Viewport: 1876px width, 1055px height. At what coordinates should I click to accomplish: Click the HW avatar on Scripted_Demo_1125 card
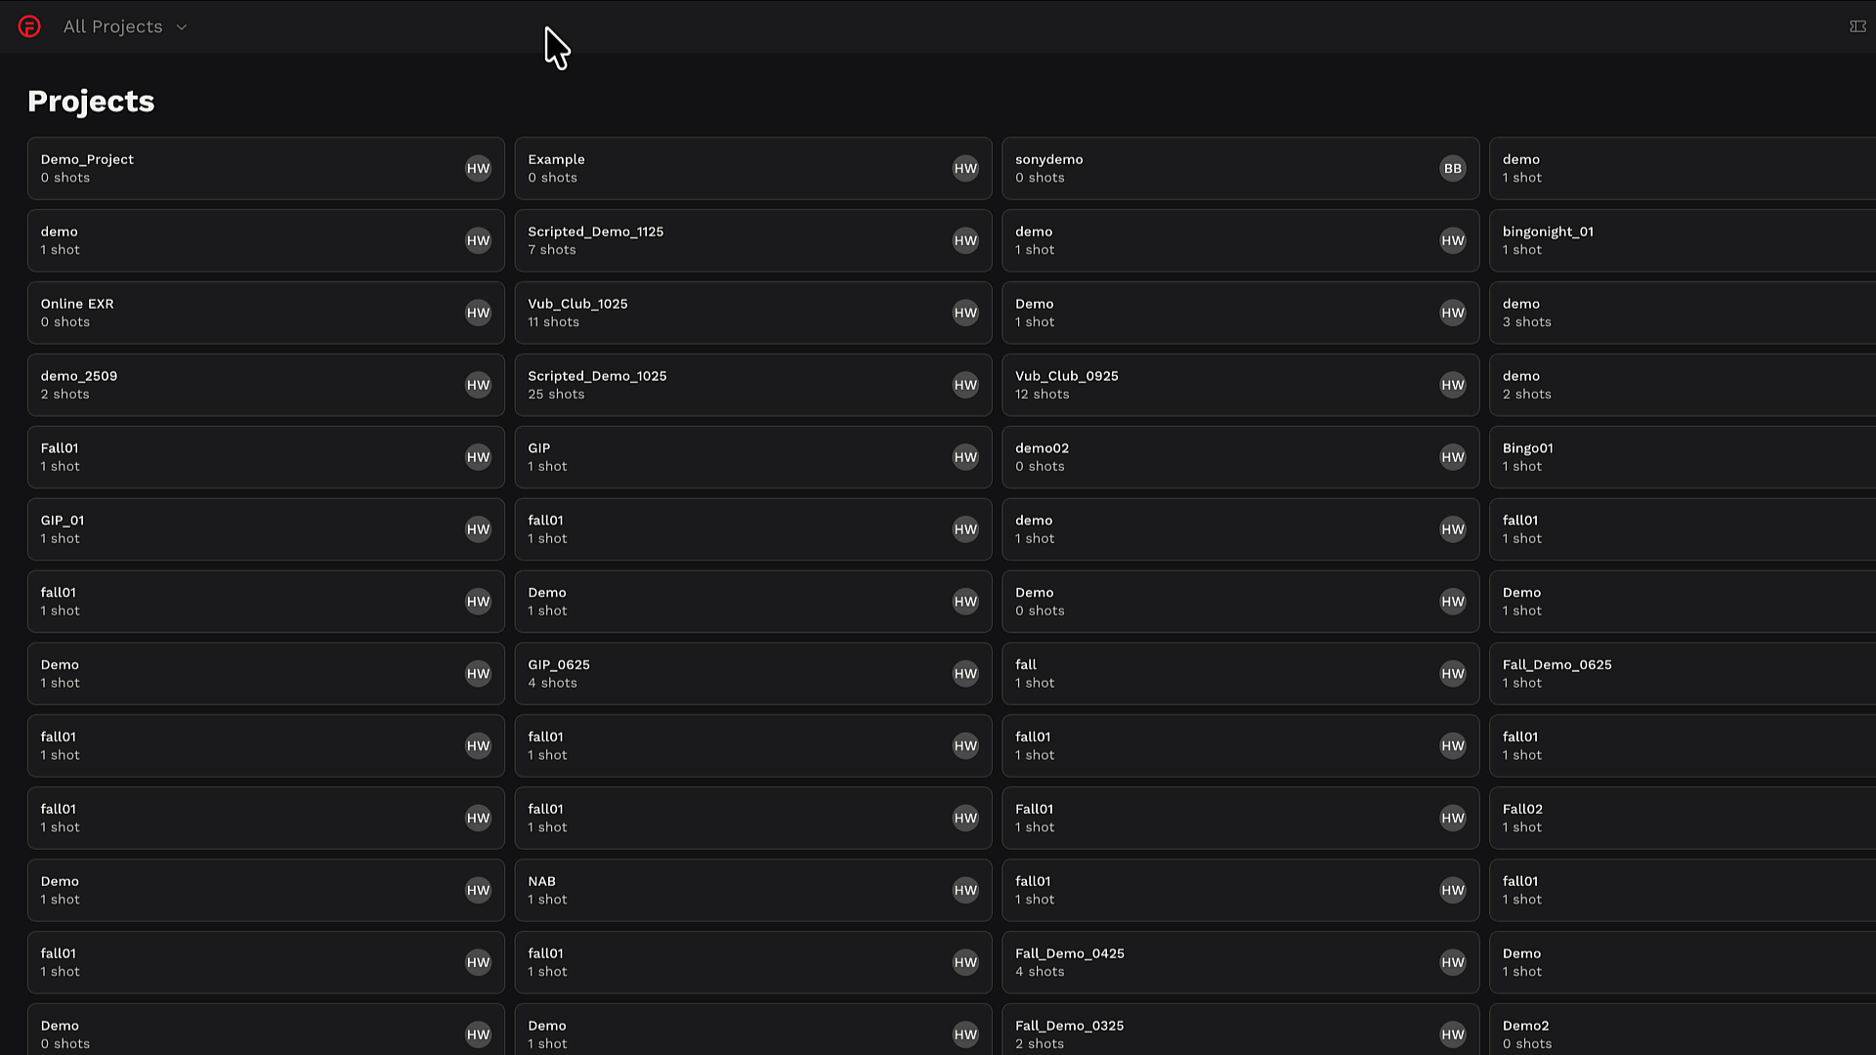coord(965,240)
